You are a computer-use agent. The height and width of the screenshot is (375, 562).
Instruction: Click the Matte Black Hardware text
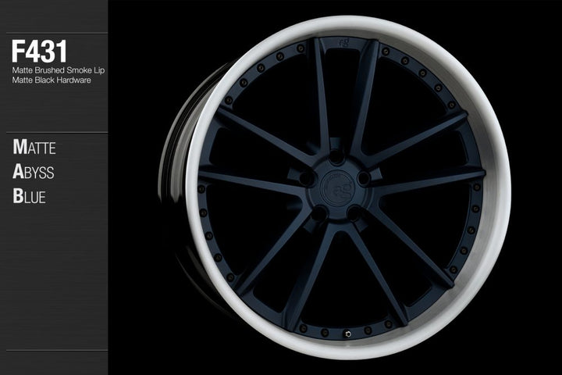pyautogui.click(x=46, y=80)
